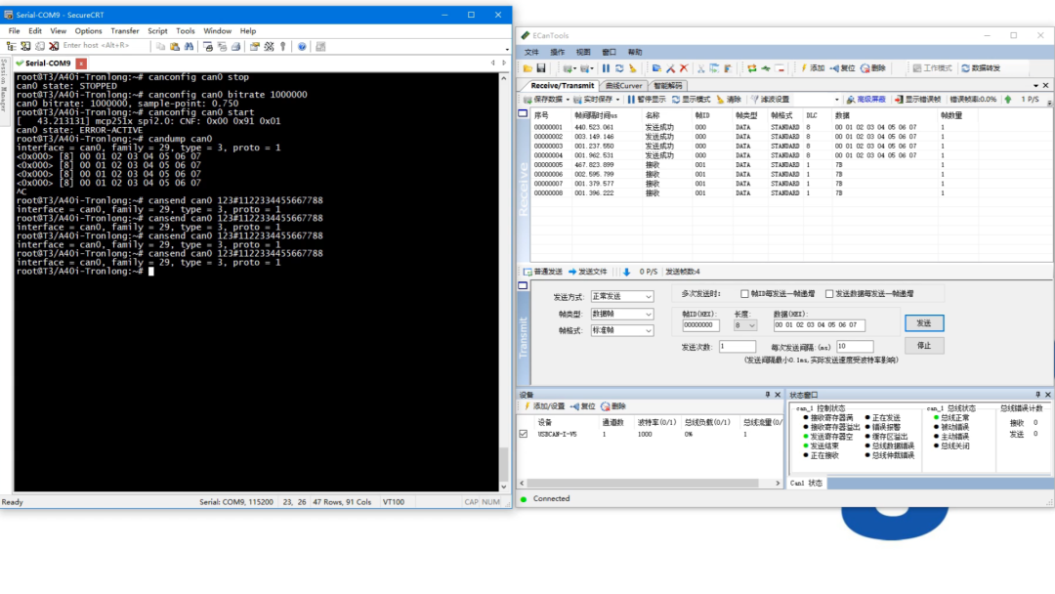Click the 数据(HEX) data input field
The image size is (1055, 594).
819,325
